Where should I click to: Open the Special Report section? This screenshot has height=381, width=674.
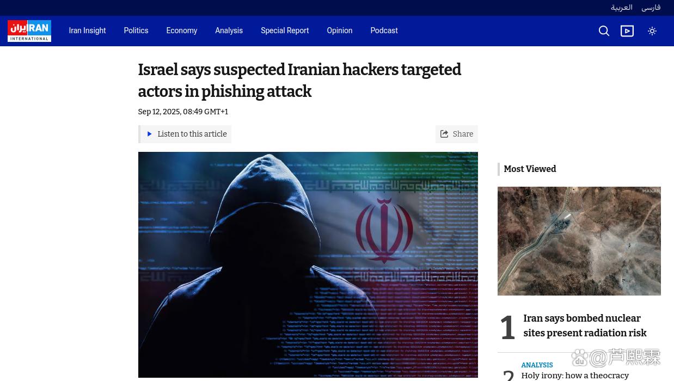(x=285, y=30)
